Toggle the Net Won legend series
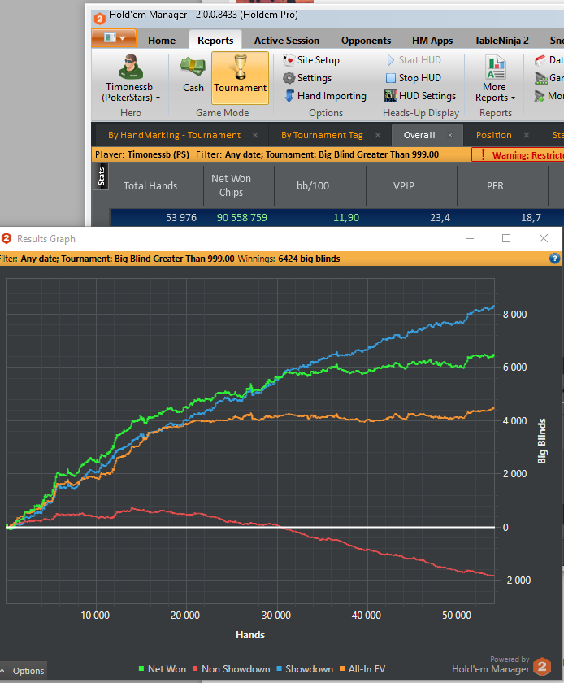 click(x=162, y=669)
